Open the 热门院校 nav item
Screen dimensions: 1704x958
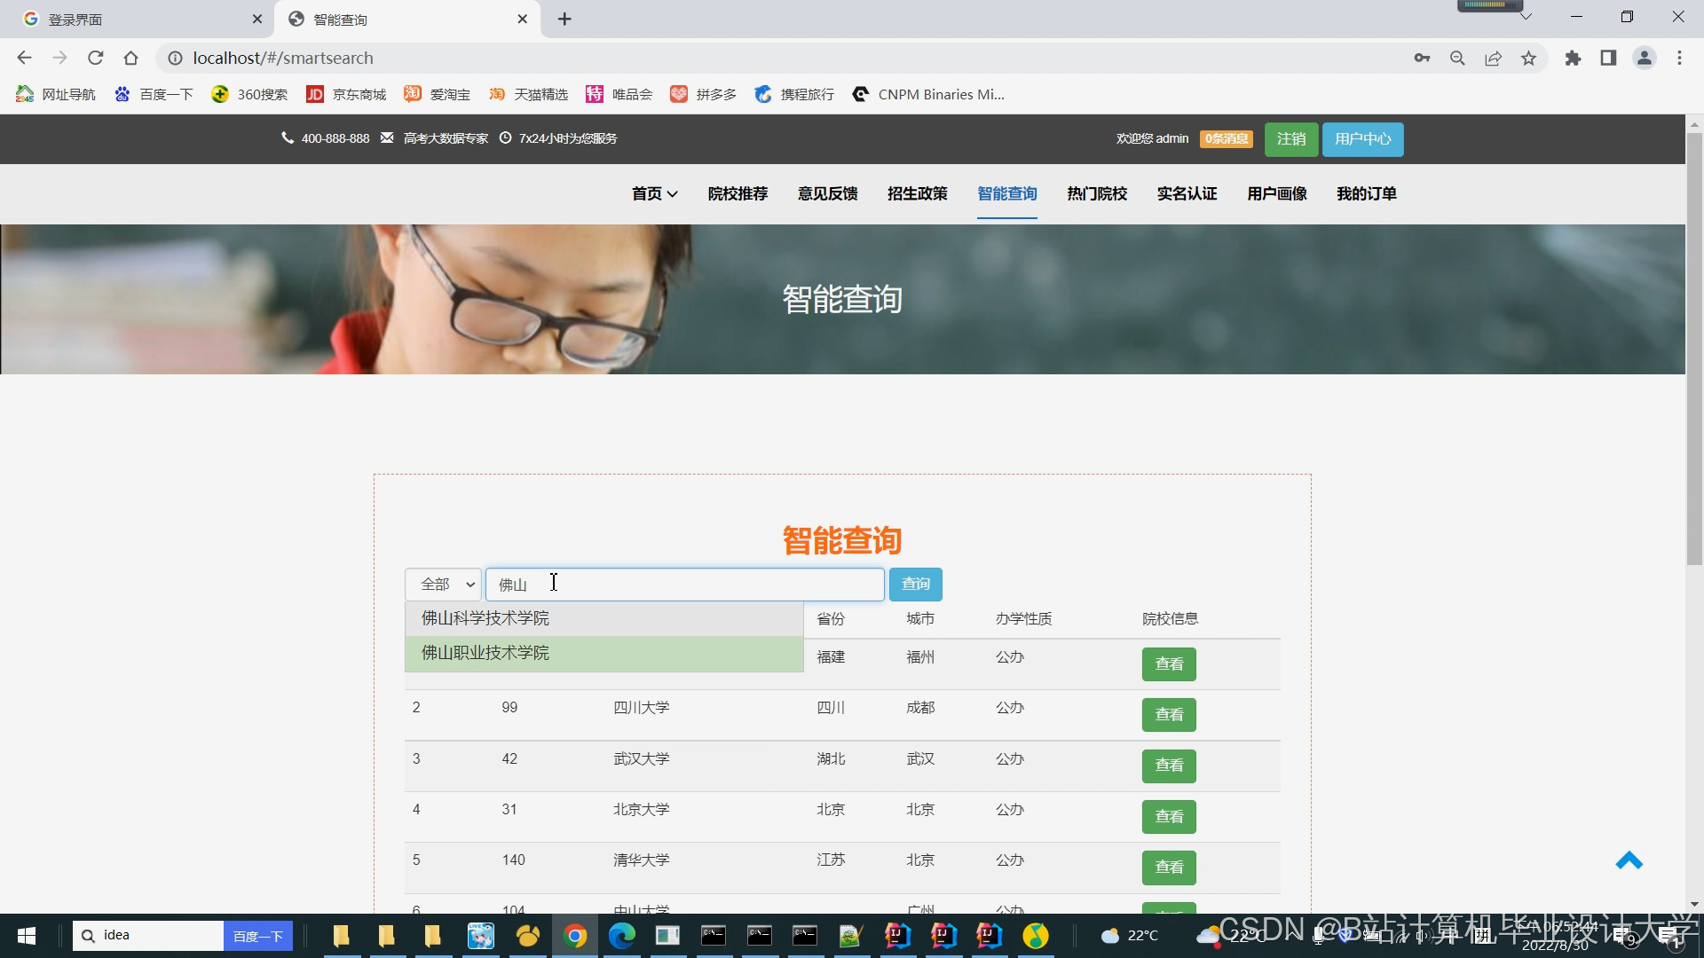[x=1097, y=193]
